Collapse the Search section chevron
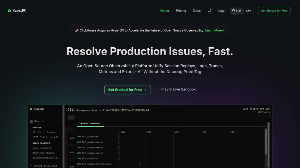This screenshot has height=168, width=300. 58,121
